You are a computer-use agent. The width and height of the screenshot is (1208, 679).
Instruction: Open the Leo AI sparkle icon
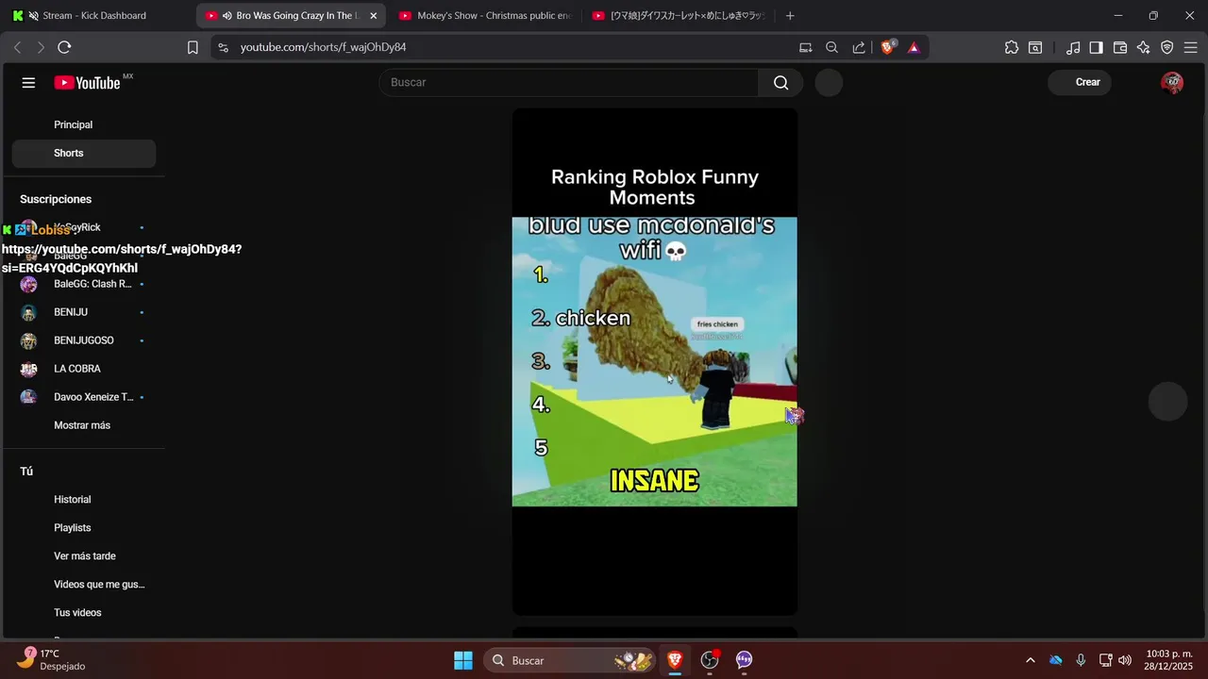(x=1144, y=47)
